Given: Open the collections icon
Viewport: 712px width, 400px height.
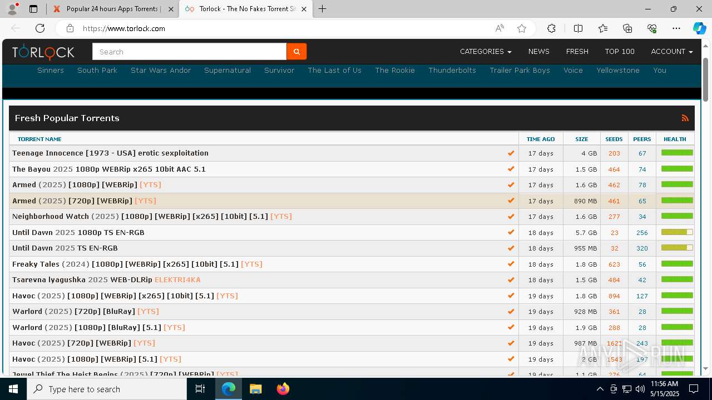Looking at the screenshot, I should 627,28.
